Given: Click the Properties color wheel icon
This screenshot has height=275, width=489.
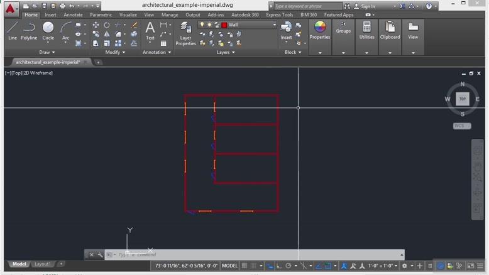Looking at the screenshot, I should pyautogui.click(x=320, y=27).
